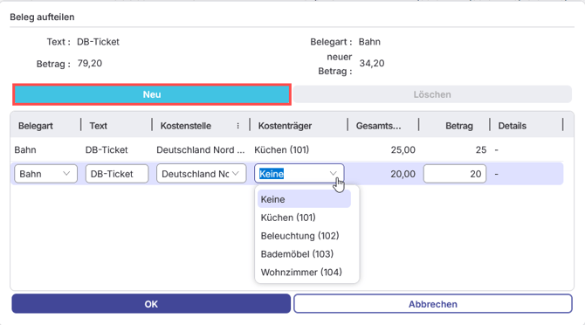Open the Deutschland Nord Kostenstelle dropdown

click(202, 174)
